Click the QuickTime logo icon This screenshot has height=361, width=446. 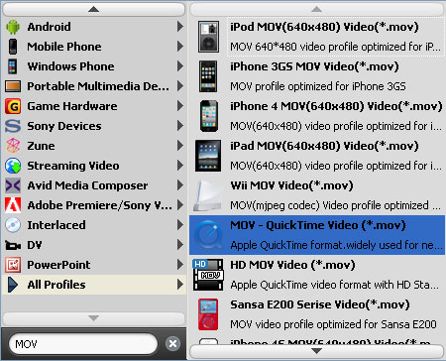(208, 235)
